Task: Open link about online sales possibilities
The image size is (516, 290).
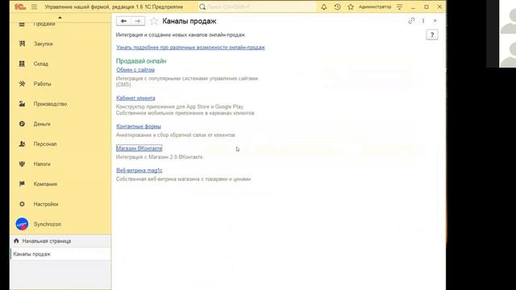Action: click(x=190, y=48)
